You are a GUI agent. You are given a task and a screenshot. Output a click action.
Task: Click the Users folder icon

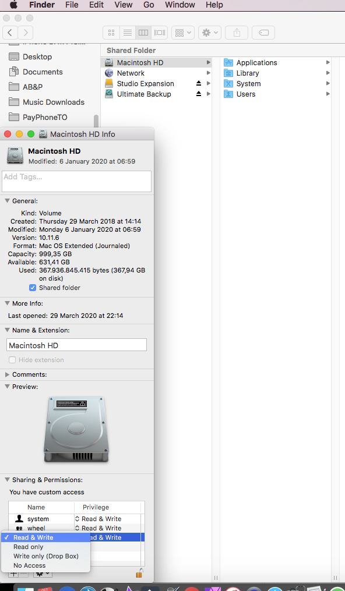pos(228,94)
